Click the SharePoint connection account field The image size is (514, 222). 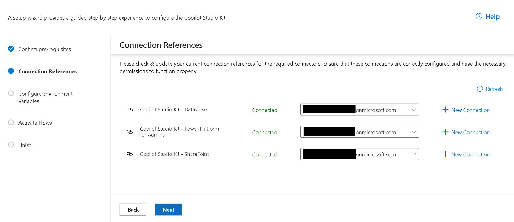360,154
